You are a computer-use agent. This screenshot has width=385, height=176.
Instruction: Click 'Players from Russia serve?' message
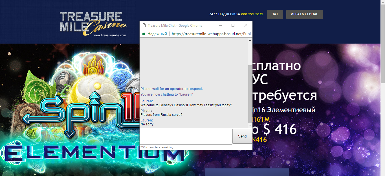(x=161, y=115)
